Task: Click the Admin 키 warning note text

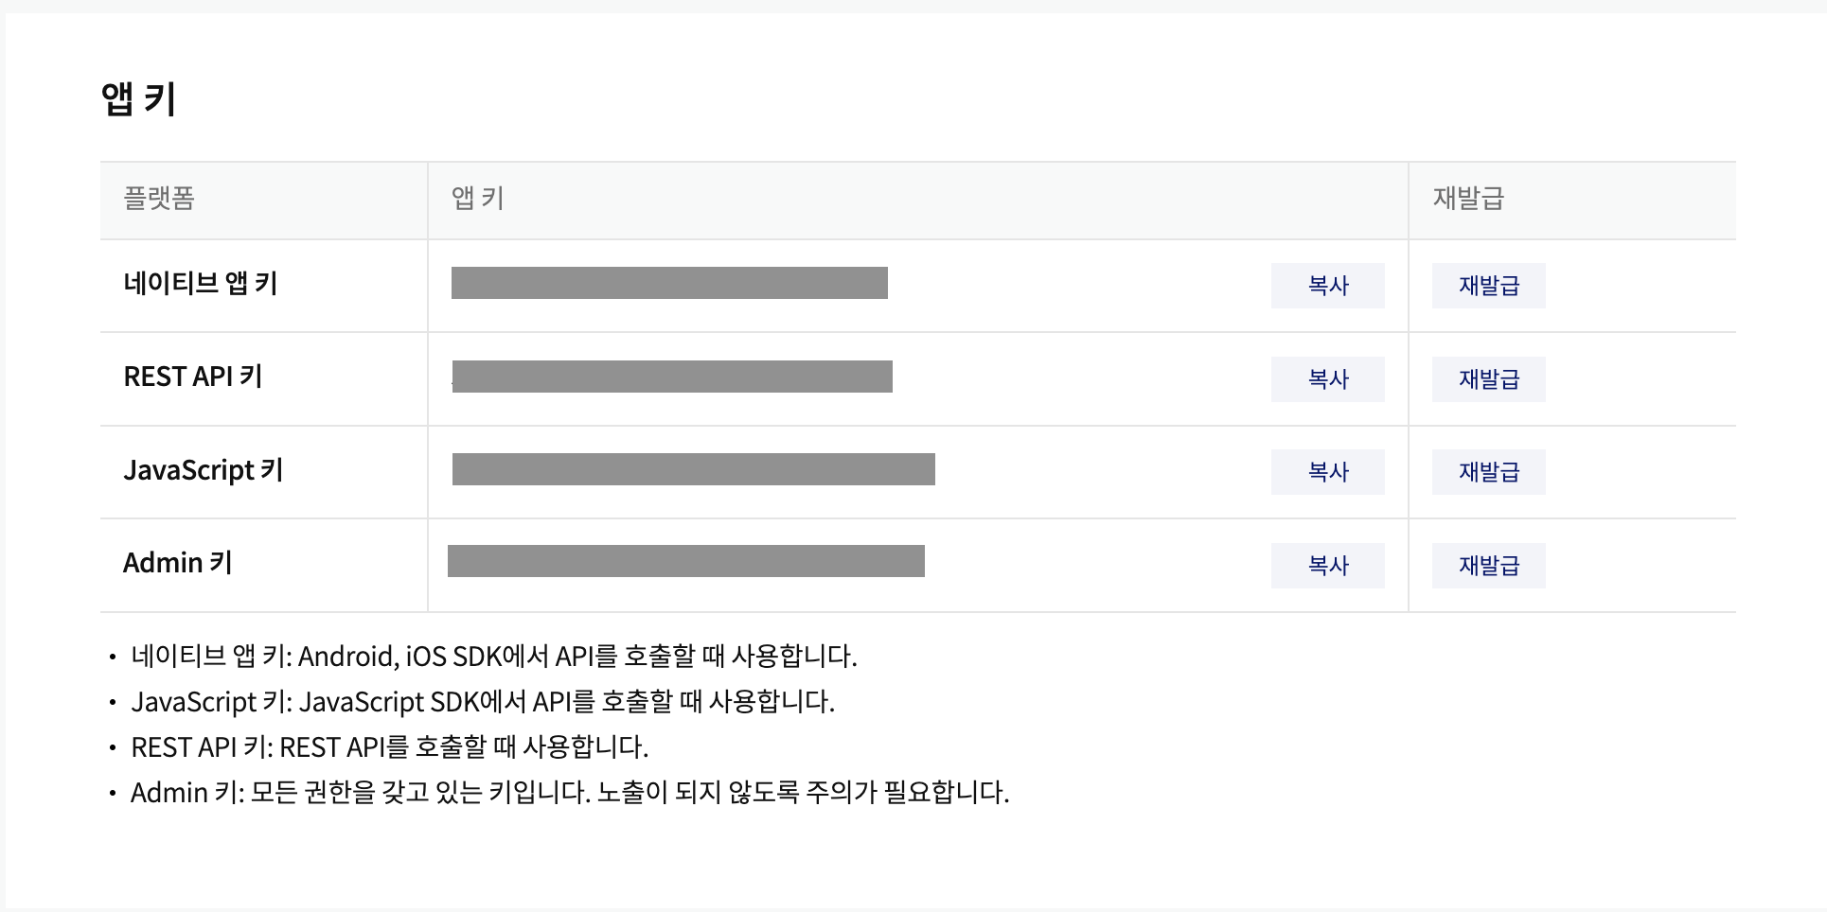Action: pyautogui.click(x=570, y=793)
